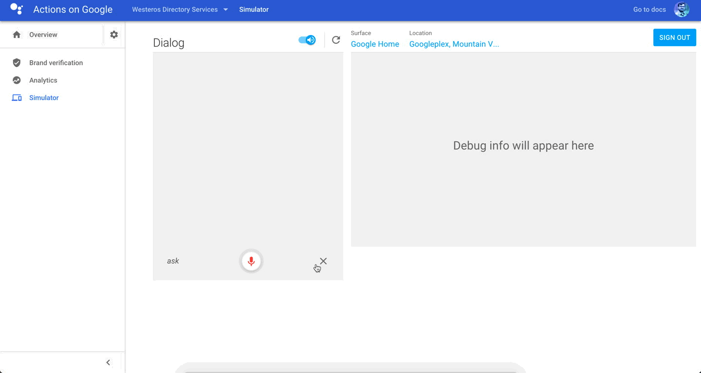Open the Overview home icon
The image size is (701, 373).
coord(17,34)
